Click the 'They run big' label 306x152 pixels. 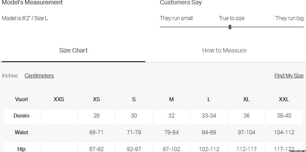tap(289, 18)
